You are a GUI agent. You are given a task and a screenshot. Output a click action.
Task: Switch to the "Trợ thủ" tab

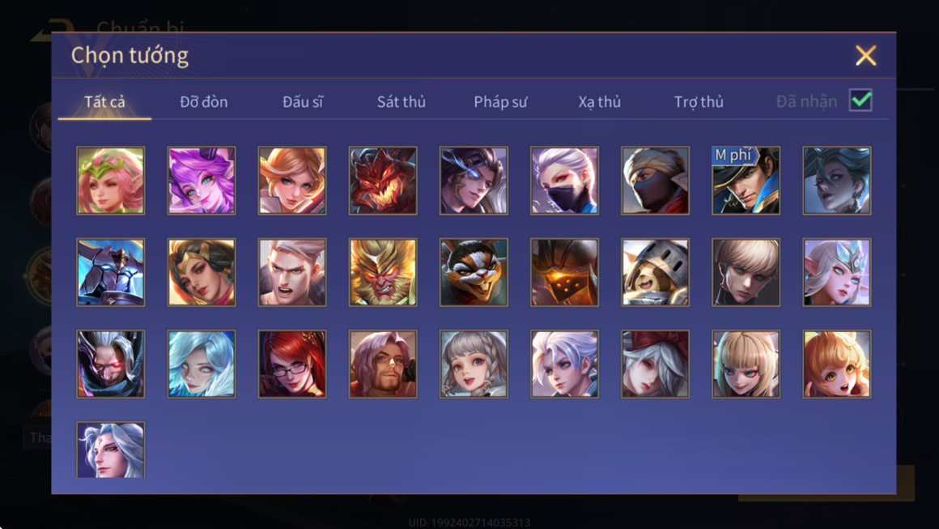pos(699,102)
